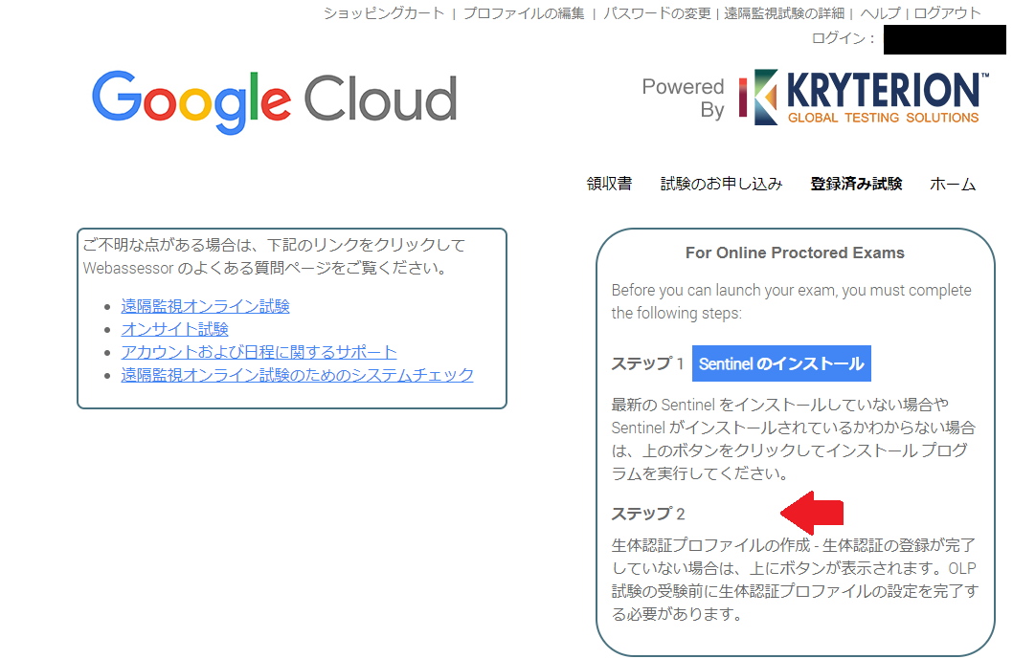This screenshot has width=1013, height=659.
Task: Click the ステップ 1 label
Action: tap(647, 363)
